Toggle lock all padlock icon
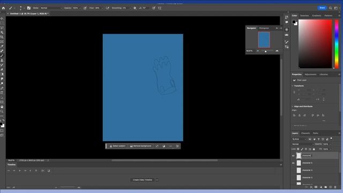The image size is (343, 193). coord(314,149)
